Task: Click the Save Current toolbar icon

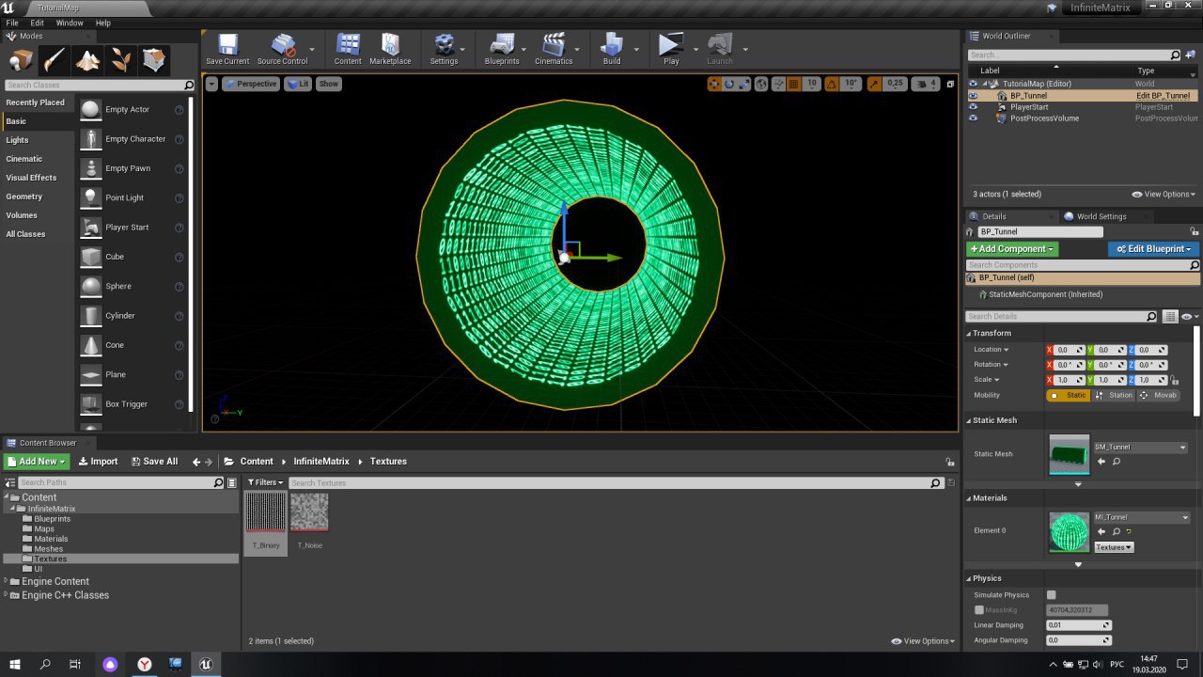Action: point(227,47)
